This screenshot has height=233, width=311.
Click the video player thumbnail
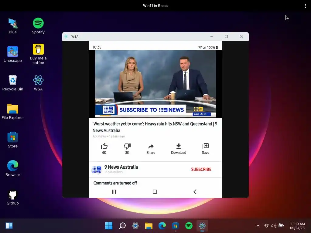155,84
